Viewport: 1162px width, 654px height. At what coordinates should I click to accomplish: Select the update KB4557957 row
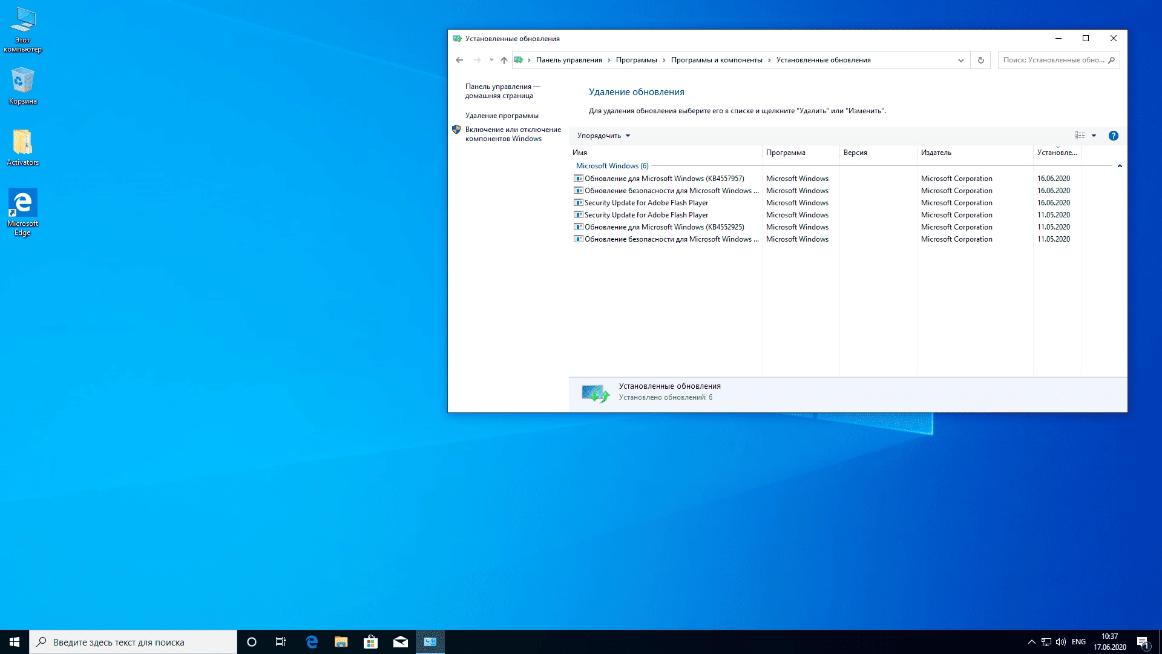[826, 179]
